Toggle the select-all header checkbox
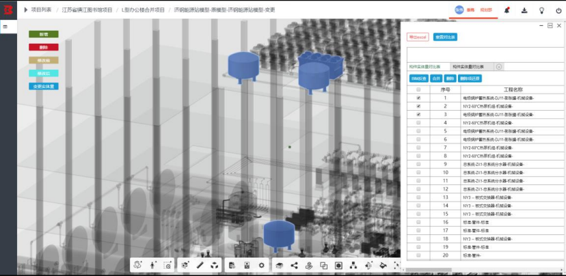Image resolution: width=566 pixels, height=276 pixels. pos(418,89)
